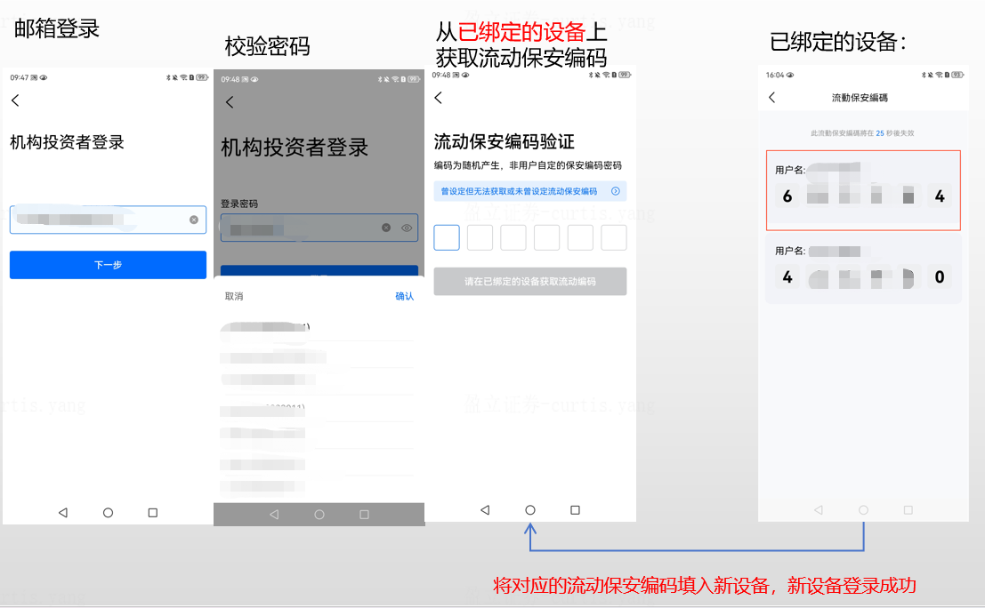Image resolution: width=985 pixels, height=608 pixels.
Task: Tap 确认 in the account picker sheet
Action: 404,296
